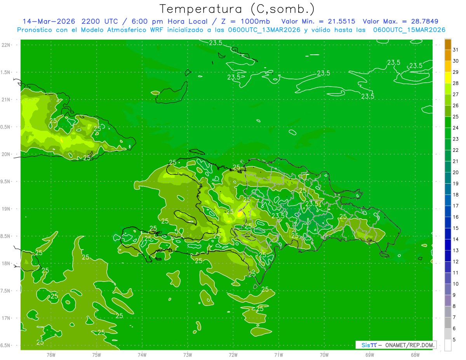The width and height of the screenshot is (466, 360).
Task: Click the 22N latitude axis label
Action: tap(6, 45)
